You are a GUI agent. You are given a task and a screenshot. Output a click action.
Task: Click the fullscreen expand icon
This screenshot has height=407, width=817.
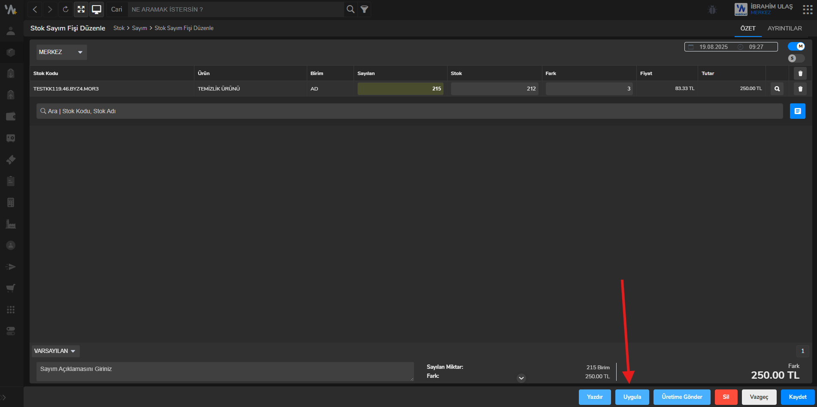tap(81, 9)
